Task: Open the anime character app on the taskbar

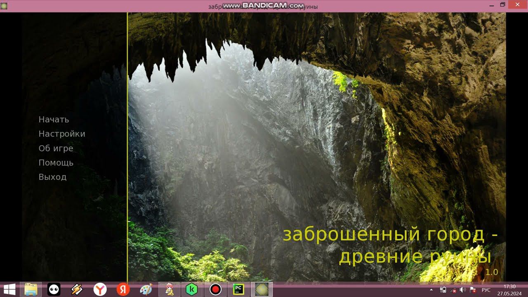Action: [x=169, y=290]
